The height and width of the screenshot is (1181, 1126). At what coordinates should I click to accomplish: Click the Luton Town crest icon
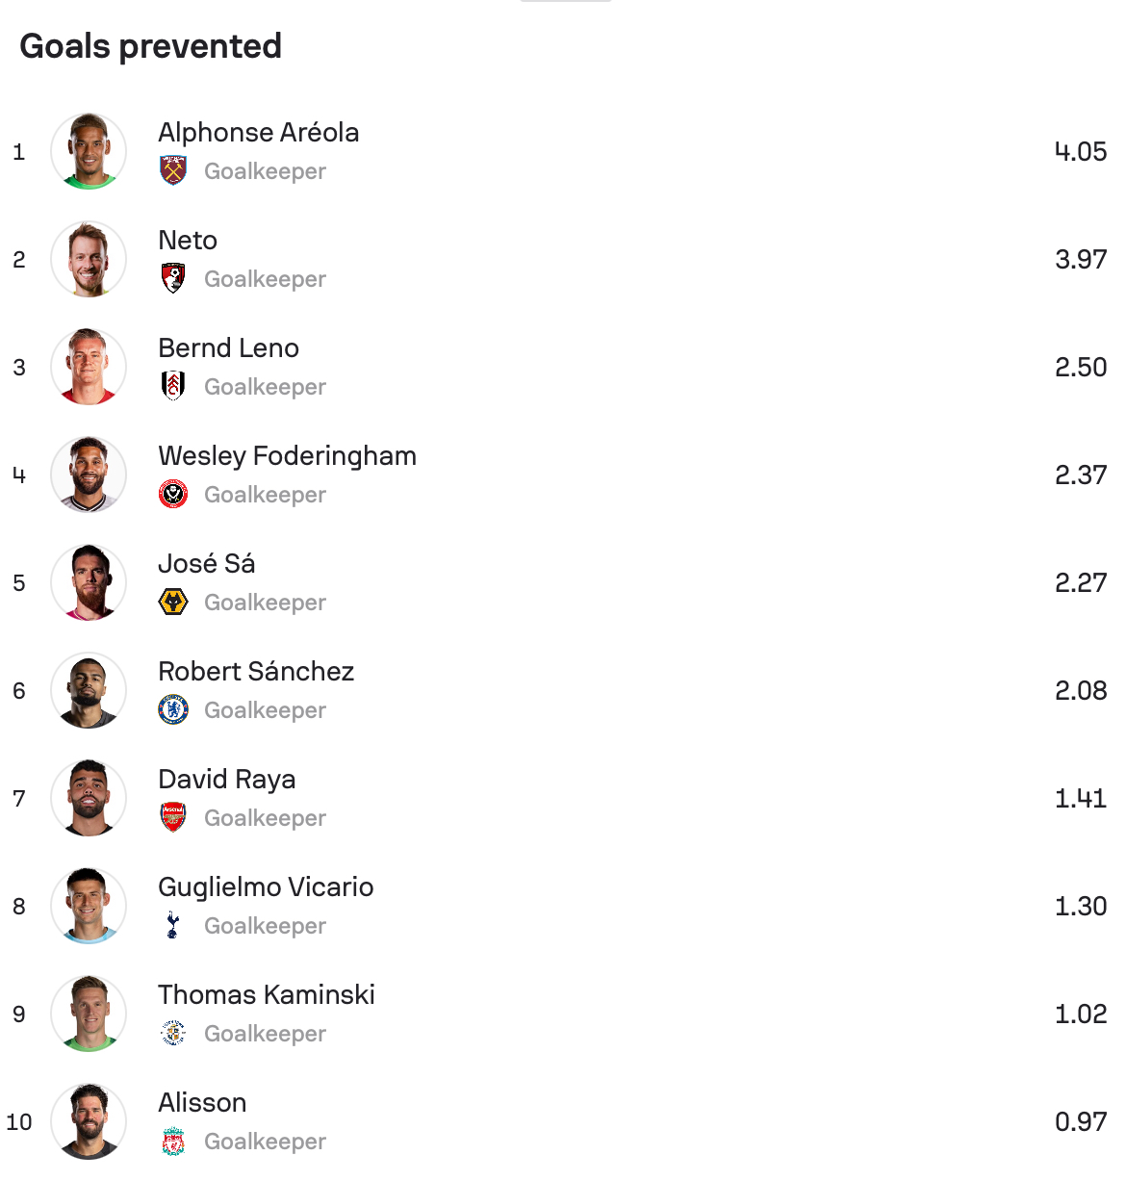pos(173,1033)
